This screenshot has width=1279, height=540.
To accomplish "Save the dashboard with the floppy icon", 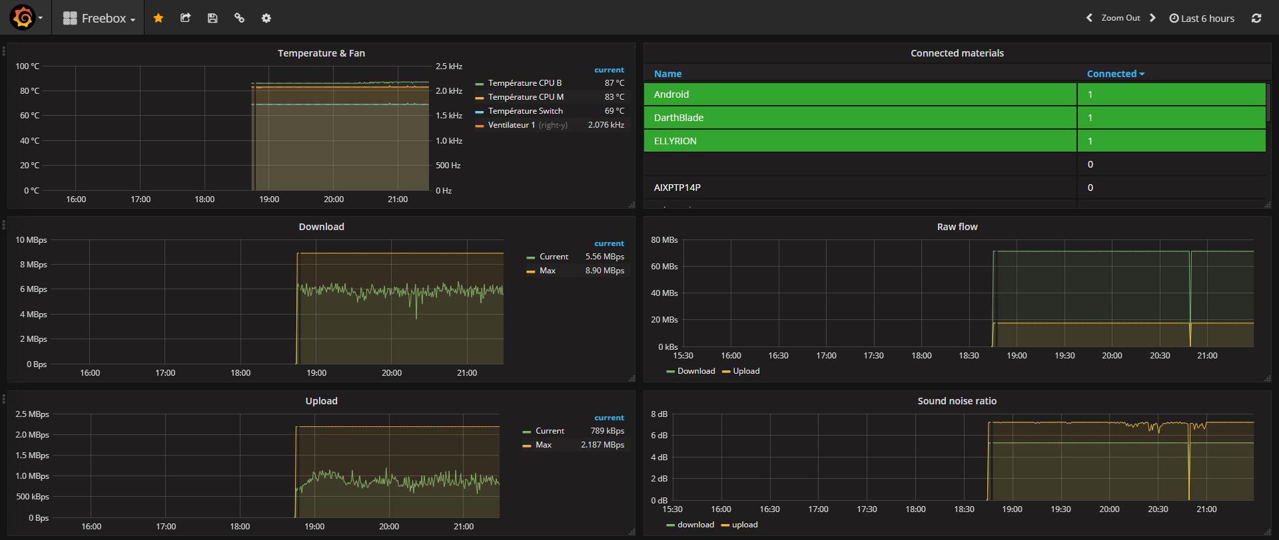I will [x=213, y=18].
